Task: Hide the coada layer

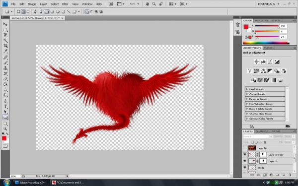Action: click(x=245, y=168)
